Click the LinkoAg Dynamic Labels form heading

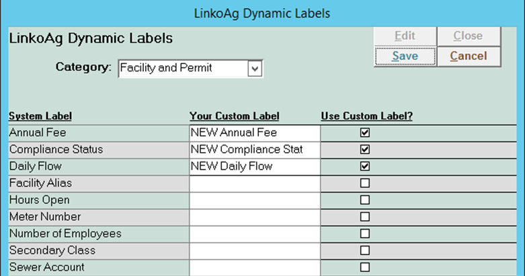point(91,38)
